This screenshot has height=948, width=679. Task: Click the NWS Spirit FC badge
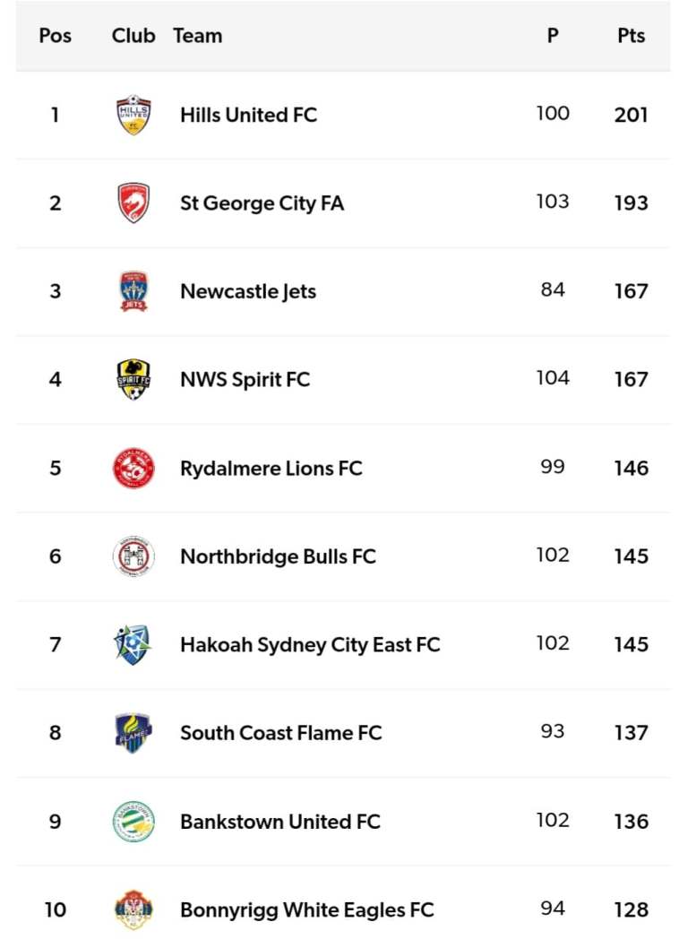pyautogui.click(x=133, y=379)
